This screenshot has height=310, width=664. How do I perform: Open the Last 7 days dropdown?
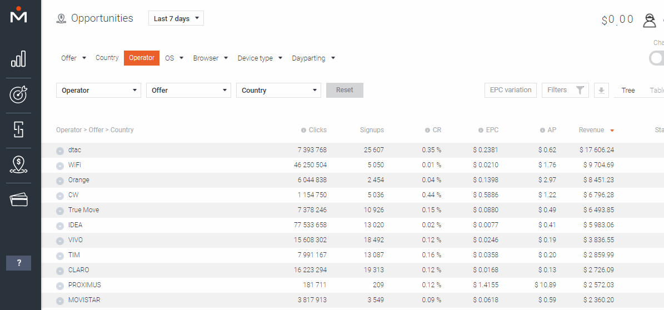(176, 18)
